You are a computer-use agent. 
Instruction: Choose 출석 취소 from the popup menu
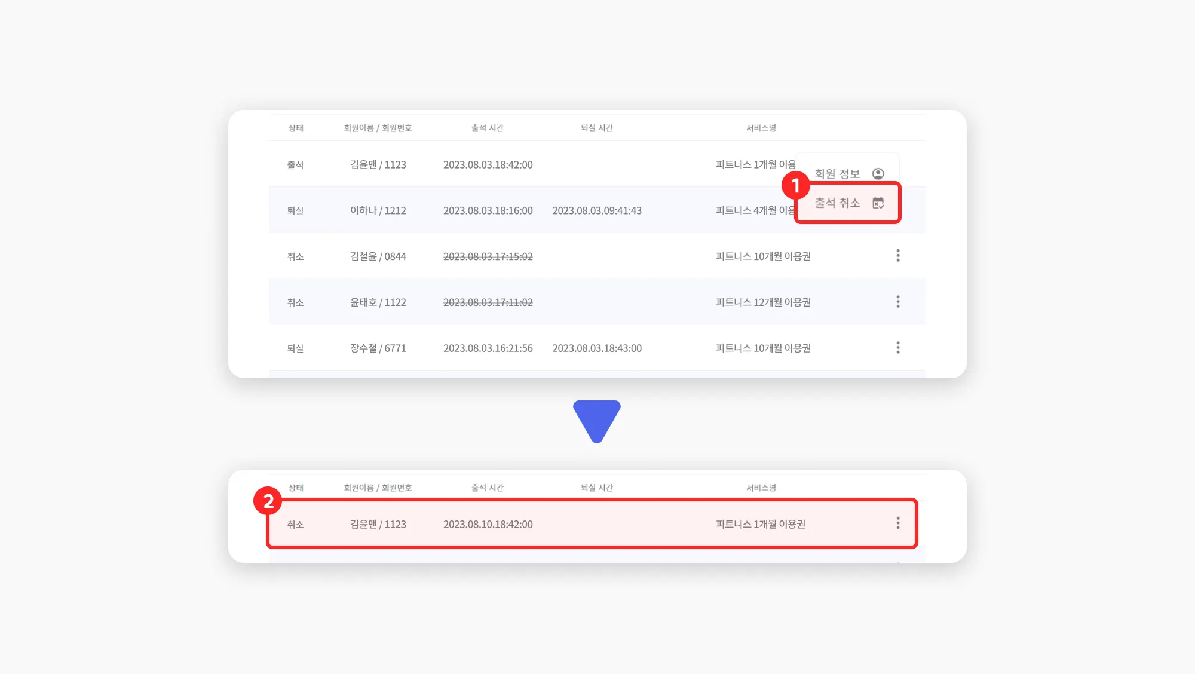tap(837, 203)
